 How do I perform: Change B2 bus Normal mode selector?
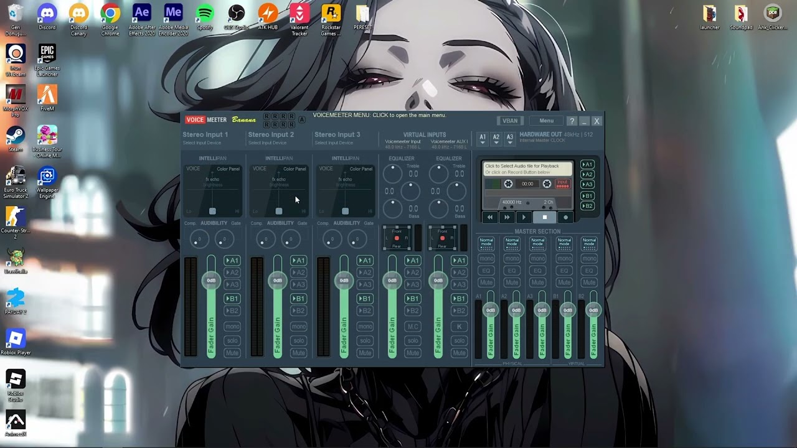(x=589, y=243)
